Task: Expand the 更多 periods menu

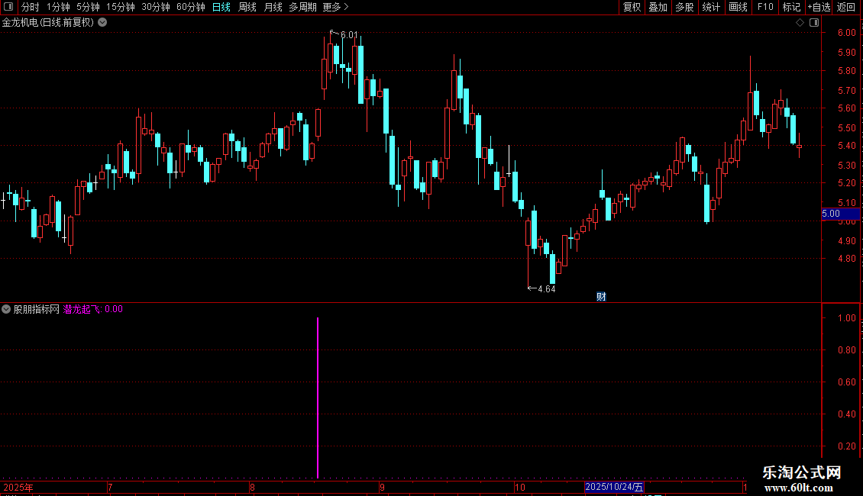Action: [x=336, y=7]
